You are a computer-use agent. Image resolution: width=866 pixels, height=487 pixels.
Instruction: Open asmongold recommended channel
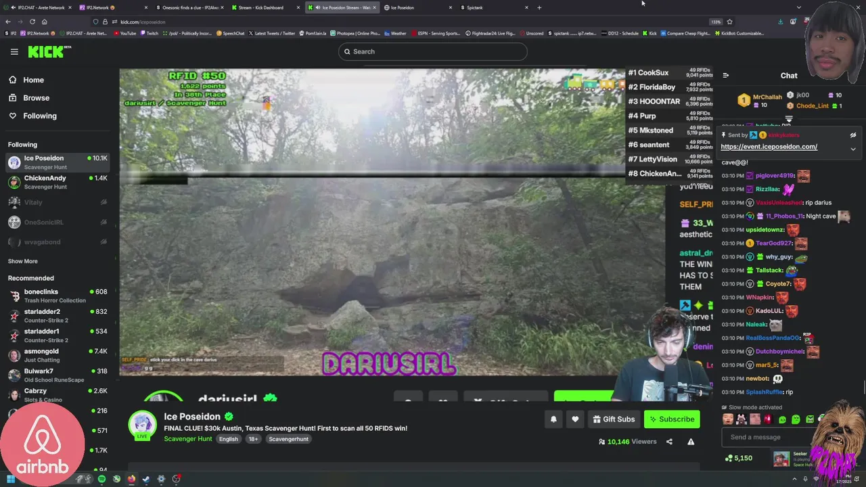tap(57, 355)
